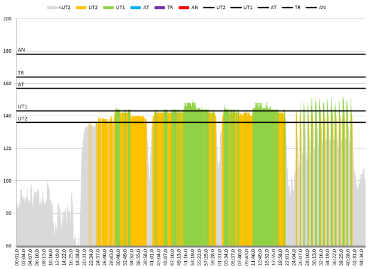Image resolution: width=371 pixels, height=269 pixels.
Task: Select the AT threshold label on the chart
Action: pyautogui.click(x=21, y=84)
